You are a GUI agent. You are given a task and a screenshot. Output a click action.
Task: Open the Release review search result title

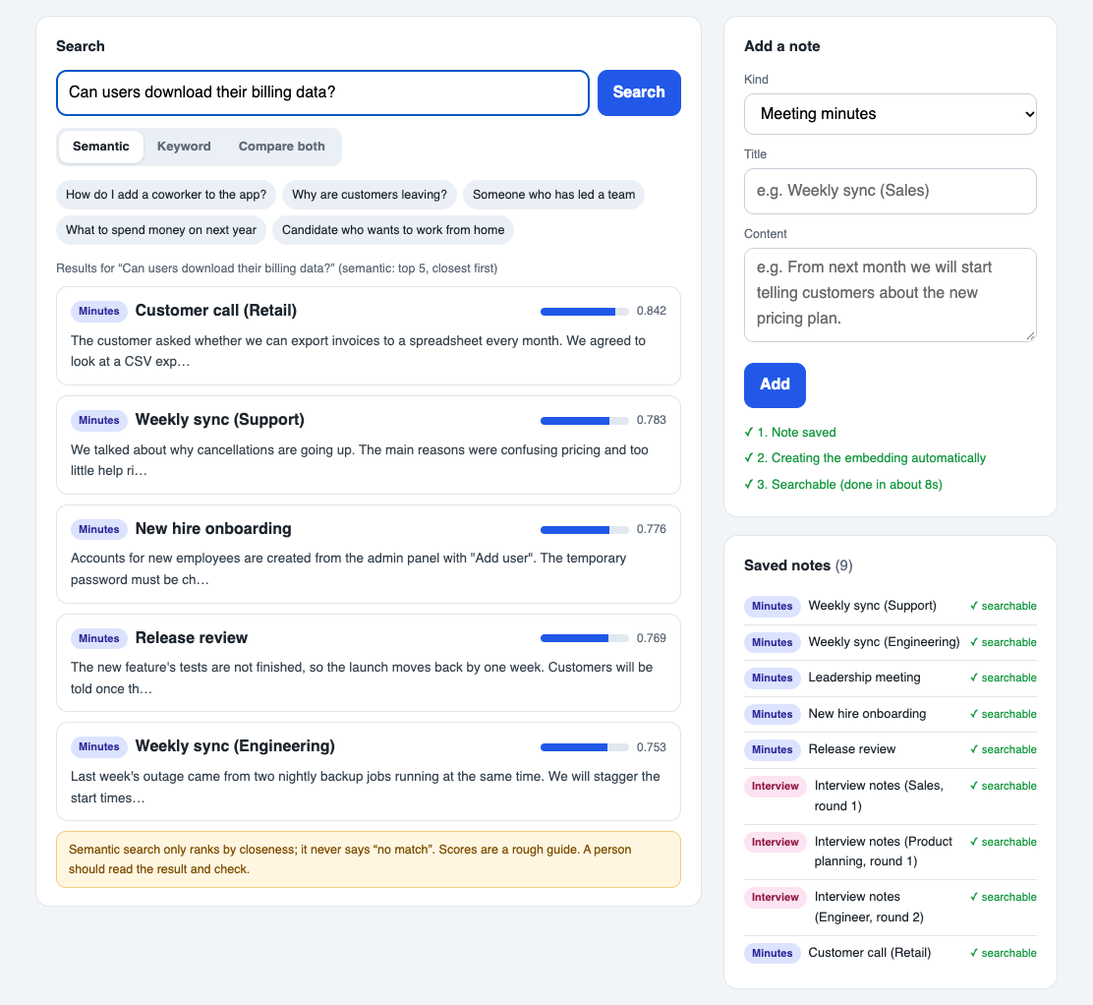[x=191, y=638]
